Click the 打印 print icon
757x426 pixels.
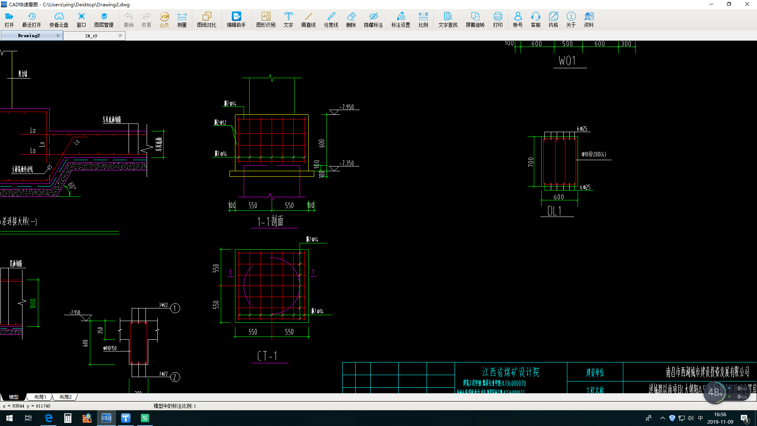click(498, 19)
